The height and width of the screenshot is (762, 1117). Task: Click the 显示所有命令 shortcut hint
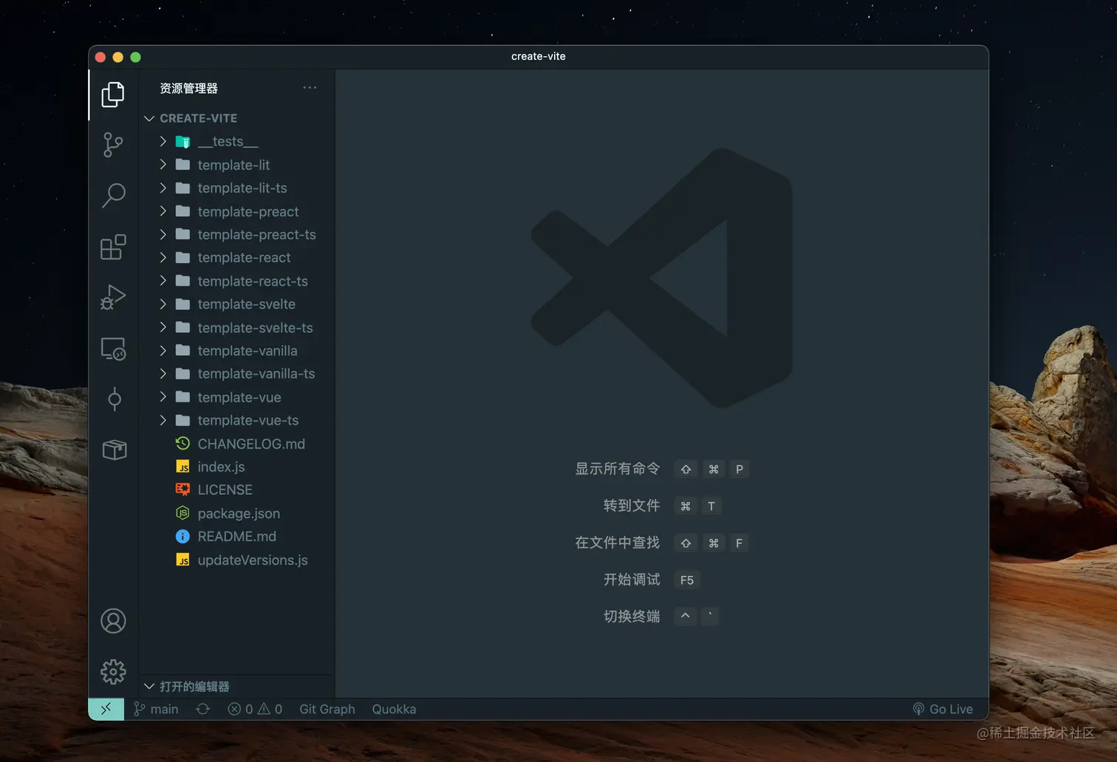point(617,469)
